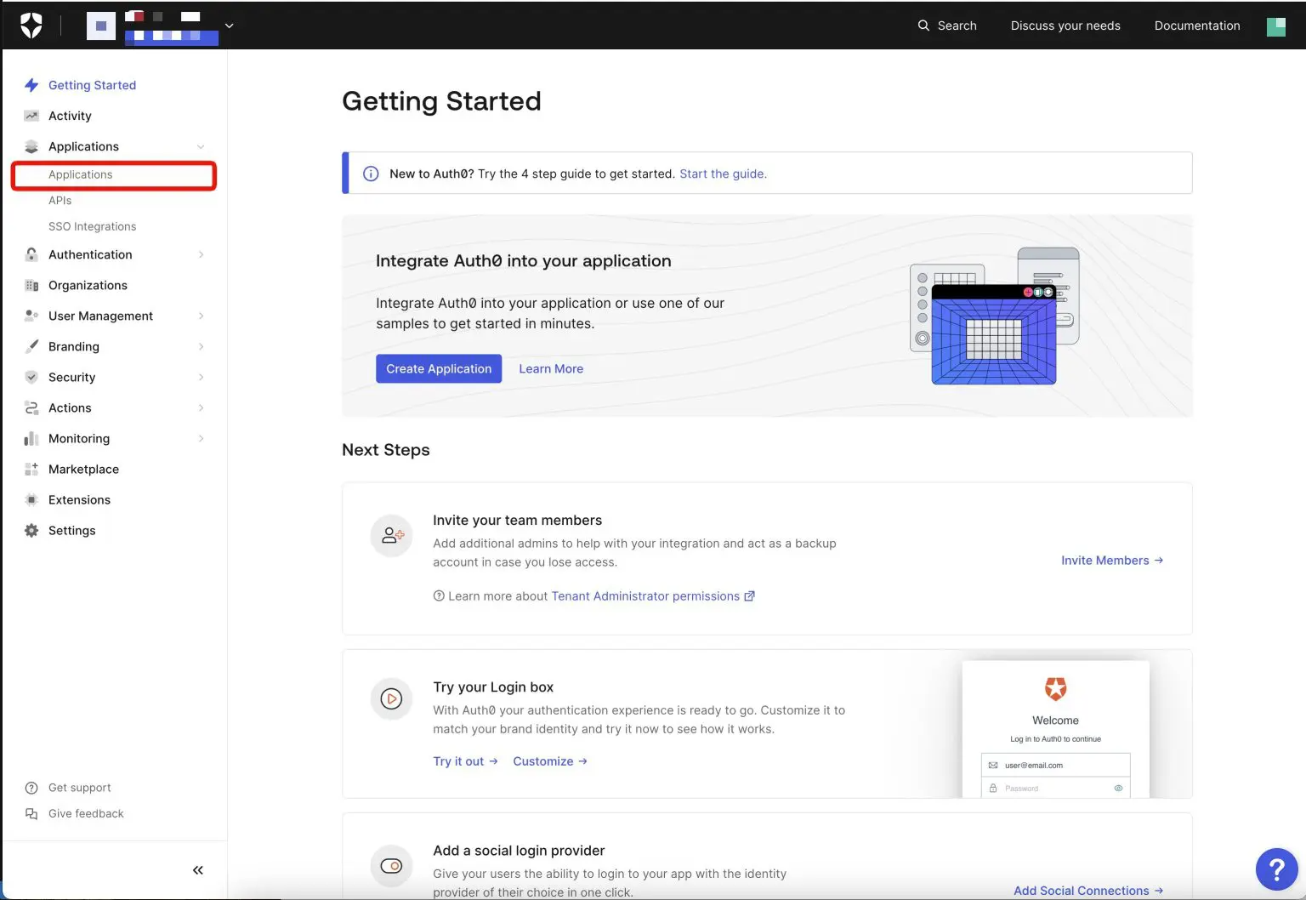Select the Applications submenu item

click(x=114, y=174)
